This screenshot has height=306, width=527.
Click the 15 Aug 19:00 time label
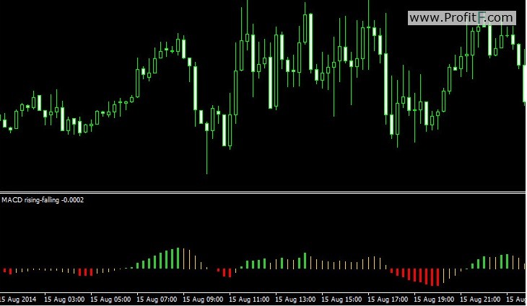coord(434,299)
